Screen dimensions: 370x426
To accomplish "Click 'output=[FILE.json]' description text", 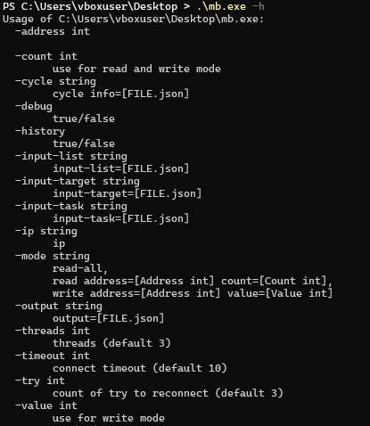I will [x=109, y=318].
